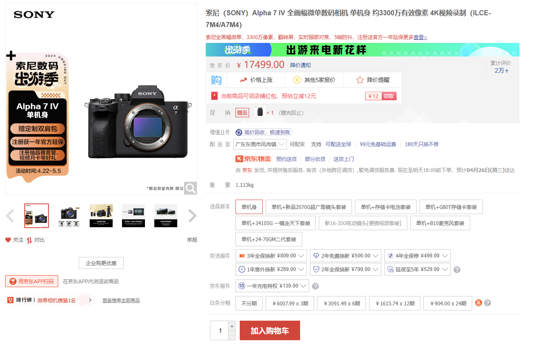Select the fifth product thumbnail
The width and height of the screenshot is (556, 347).
[166, 216]
